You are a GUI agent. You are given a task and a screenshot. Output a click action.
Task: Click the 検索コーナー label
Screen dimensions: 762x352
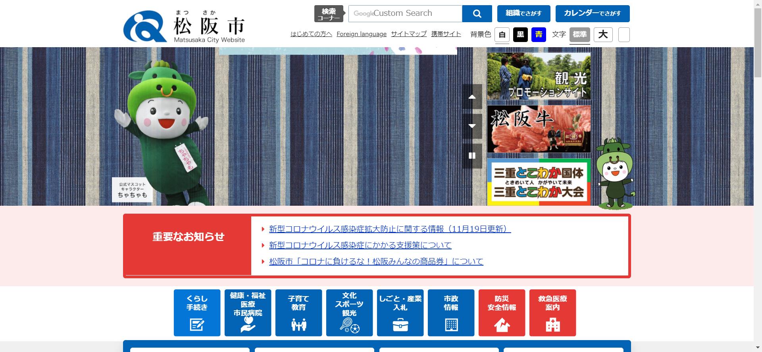tap(328, 14)
